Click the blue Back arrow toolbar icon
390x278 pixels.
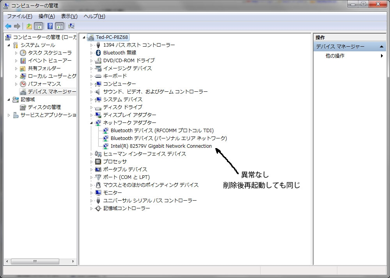tap(8, 26)
